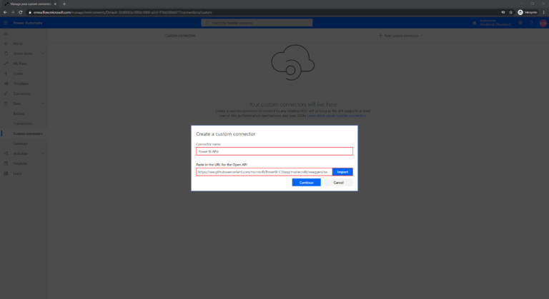Open Templates from the left navigation
The width and height of the screenshot is (549, 299).
pos(21,83)
